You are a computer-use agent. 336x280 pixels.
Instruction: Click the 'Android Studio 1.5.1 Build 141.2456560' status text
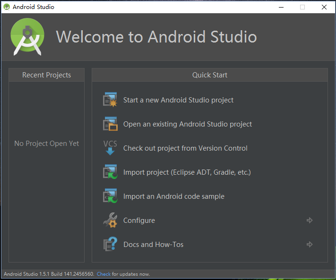tap(49, 274)
